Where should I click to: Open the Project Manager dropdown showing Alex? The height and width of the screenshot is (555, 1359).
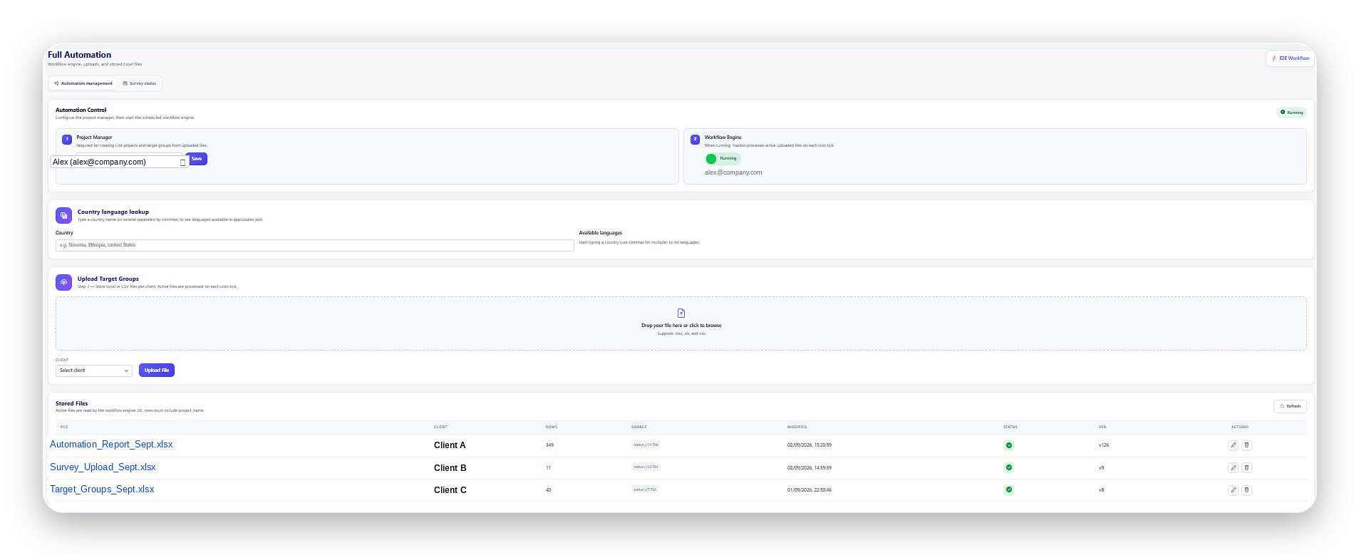point(120,162)
